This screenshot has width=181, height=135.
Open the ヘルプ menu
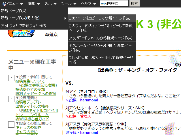tap(88, 4)
